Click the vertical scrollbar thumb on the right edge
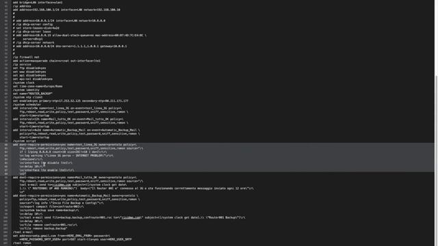The image size is (438, 246). (437, 161)
